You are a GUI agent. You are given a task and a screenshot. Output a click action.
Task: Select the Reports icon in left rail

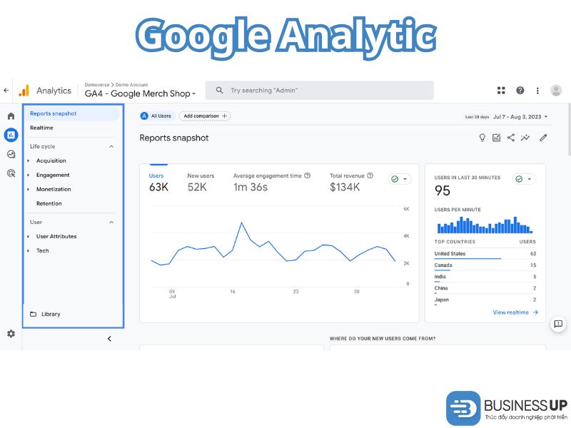point(11,135)
